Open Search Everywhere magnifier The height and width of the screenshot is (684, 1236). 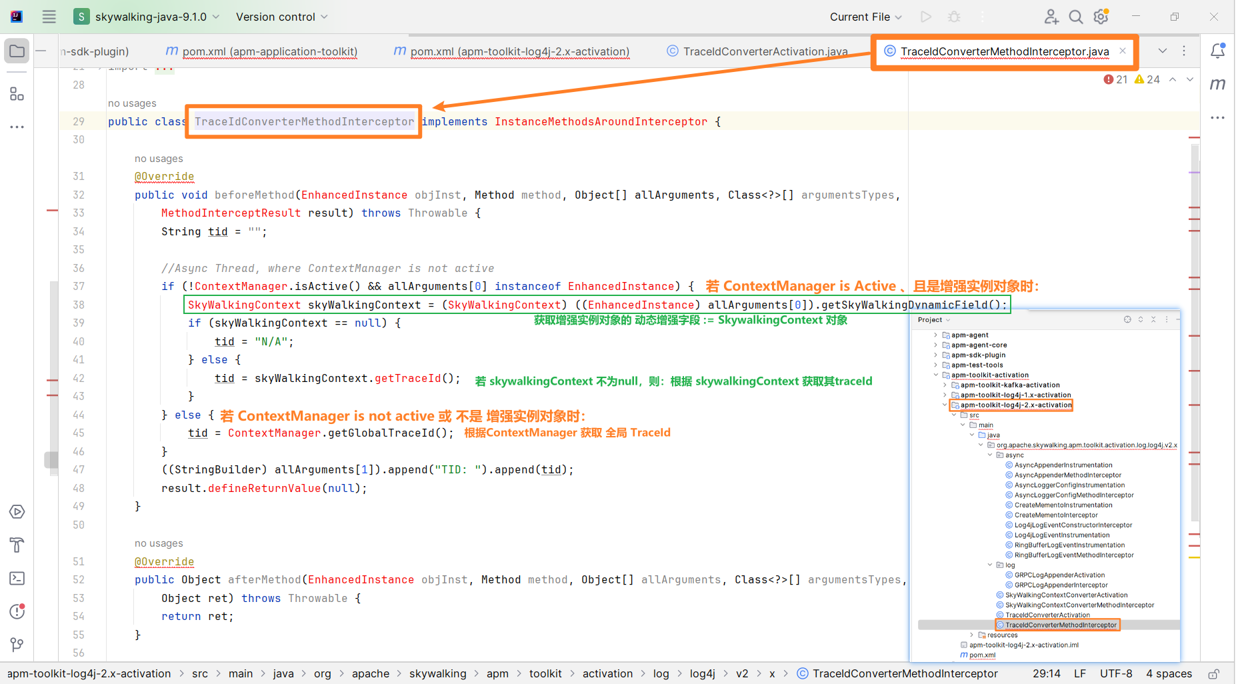[1076, 17]
